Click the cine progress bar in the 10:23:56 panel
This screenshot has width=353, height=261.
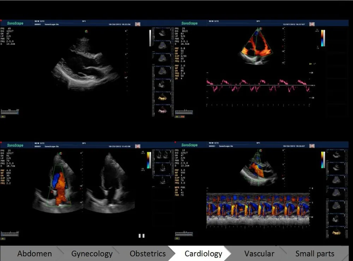[10, 112]
